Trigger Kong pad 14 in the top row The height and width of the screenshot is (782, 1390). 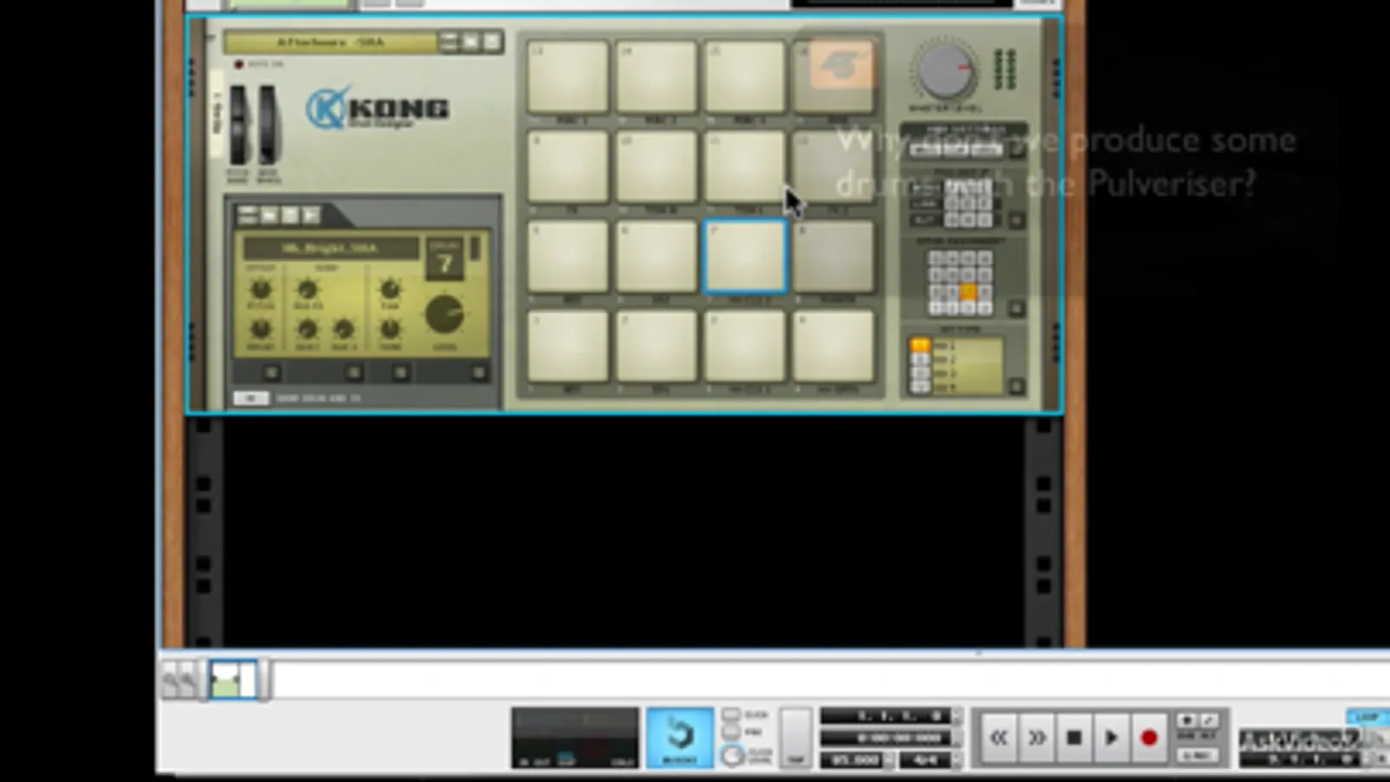click(x=656, y=76)
